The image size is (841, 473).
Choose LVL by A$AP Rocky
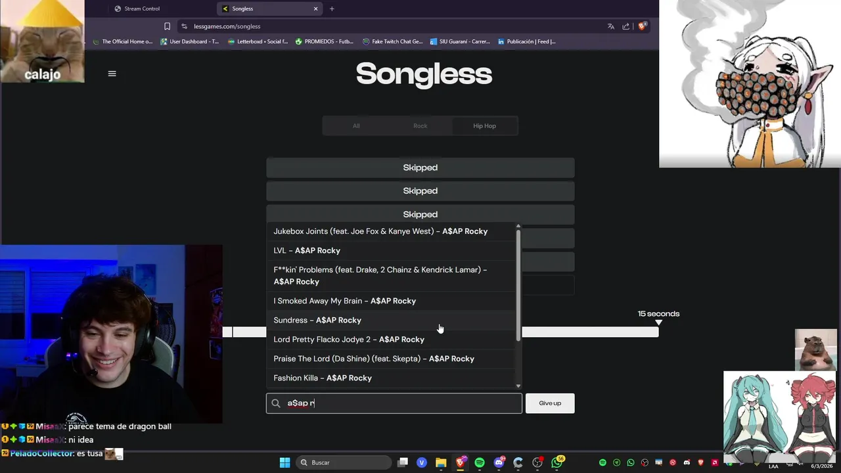(x=391, y=250)
